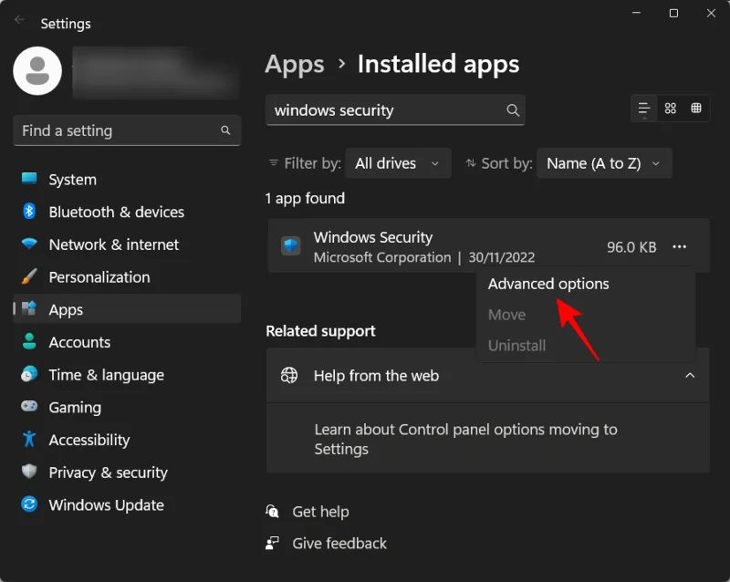
Task: Select list view for installed apps
Action: [644, 108]
